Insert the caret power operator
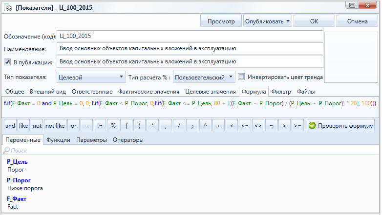The width and height of the screenshot is (382, 215). (205, 125)
